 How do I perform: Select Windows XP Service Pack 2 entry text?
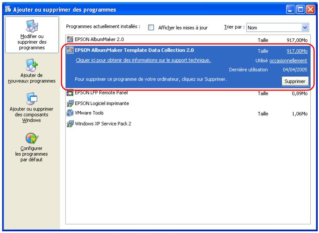coord(103,123)
